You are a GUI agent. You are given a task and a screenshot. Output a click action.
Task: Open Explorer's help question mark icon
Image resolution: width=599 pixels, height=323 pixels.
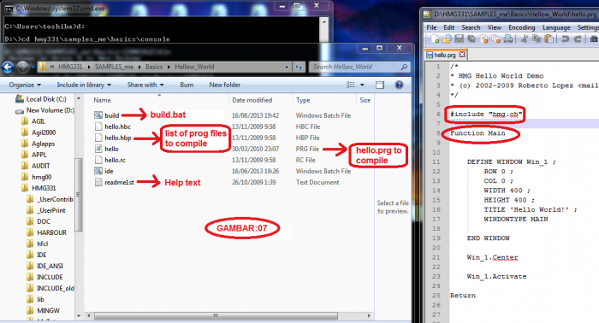[400, 85]
